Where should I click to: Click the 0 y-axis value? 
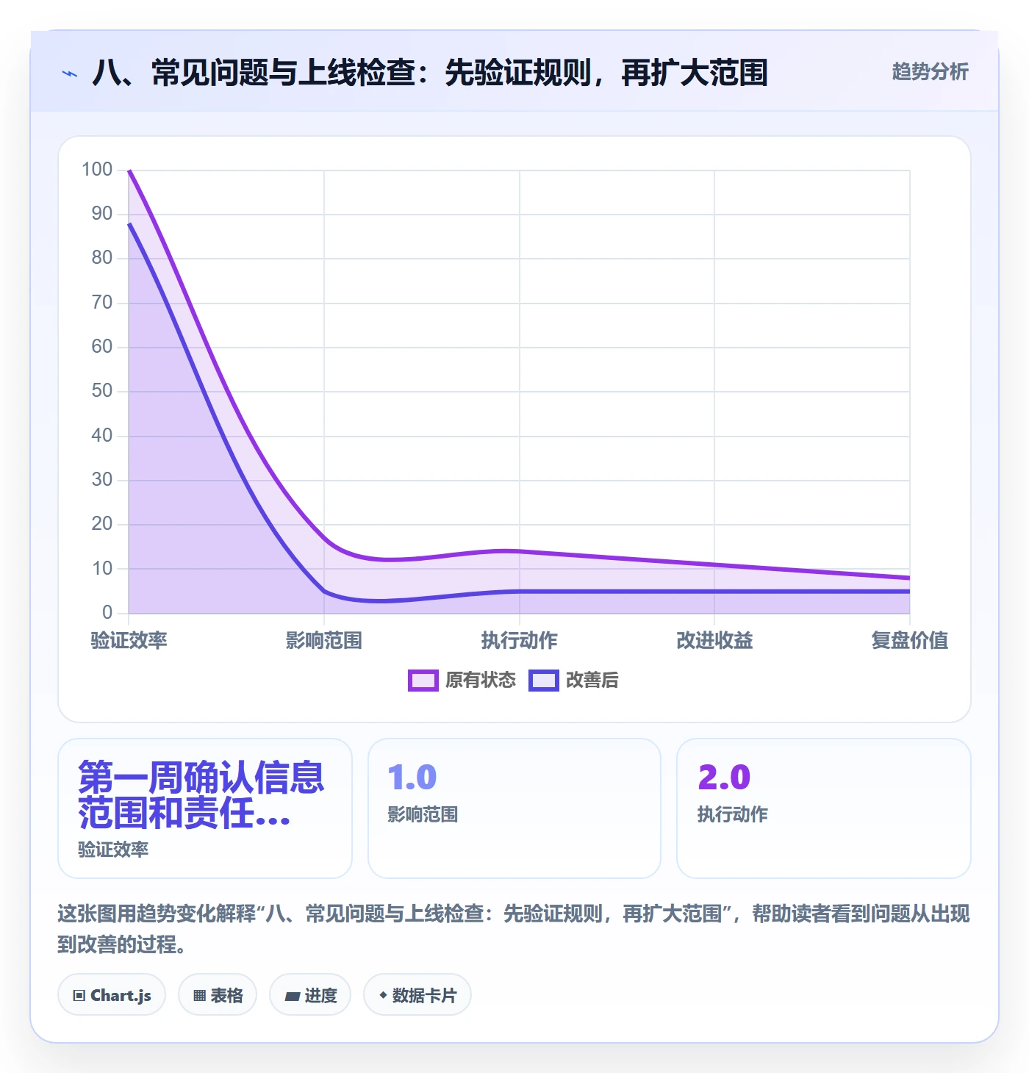point(107,612)
